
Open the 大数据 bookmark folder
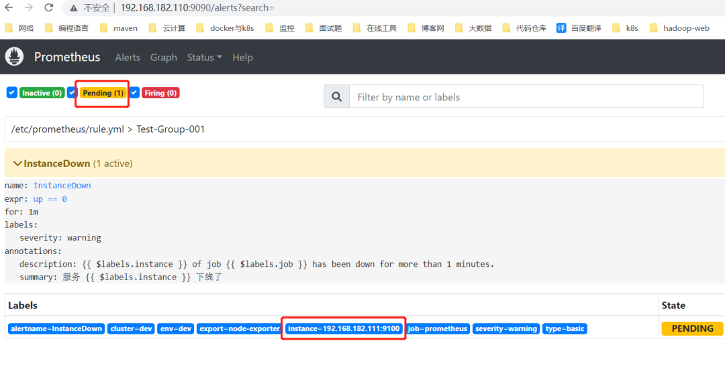tap(473, 28)
